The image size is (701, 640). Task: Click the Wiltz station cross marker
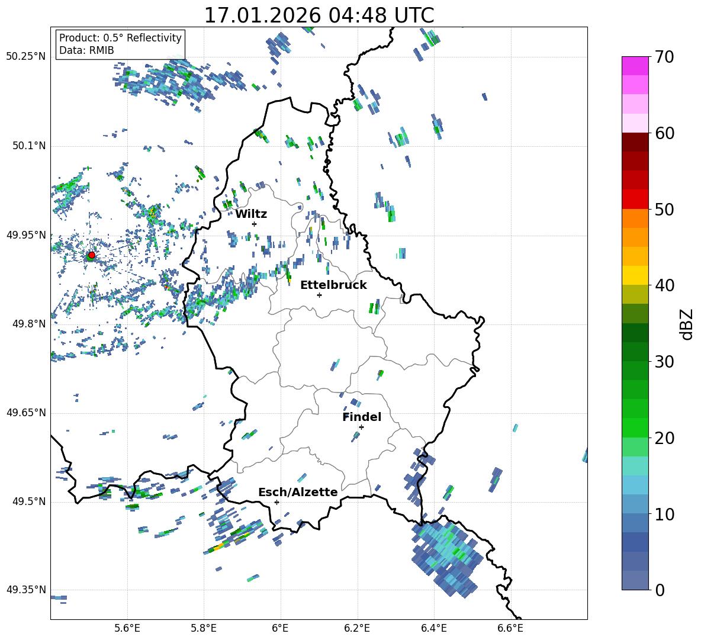coord(254,224)
